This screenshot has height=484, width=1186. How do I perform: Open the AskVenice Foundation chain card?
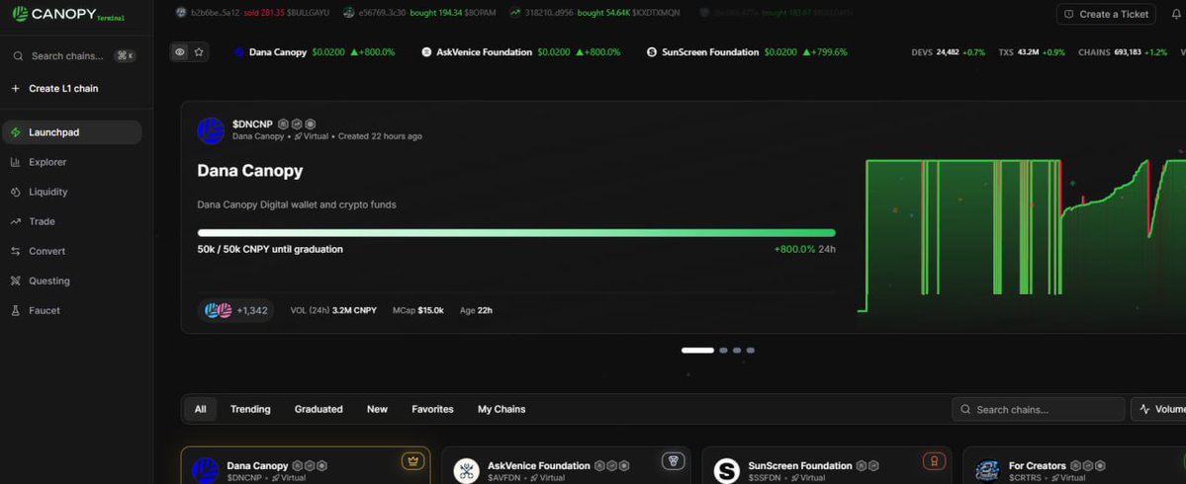coord(566,465)
